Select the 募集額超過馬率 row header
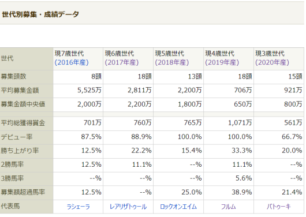Screen dimensions: 306x217 (27, 193)
